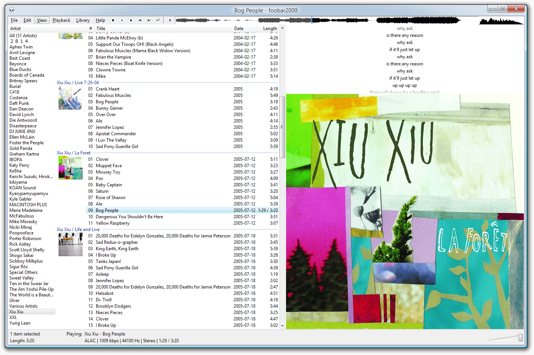Sort playlist by Length column header
Screen dimensions: 534x355
tap(270, 29)
